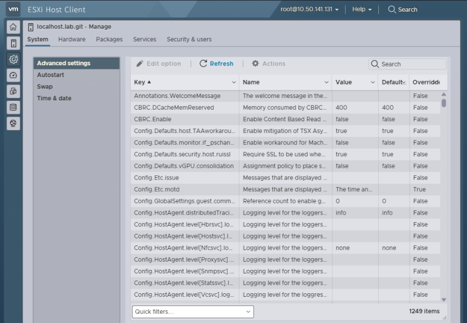Switch to the Packages tab
467x323 pixels.
click(109, 39)
